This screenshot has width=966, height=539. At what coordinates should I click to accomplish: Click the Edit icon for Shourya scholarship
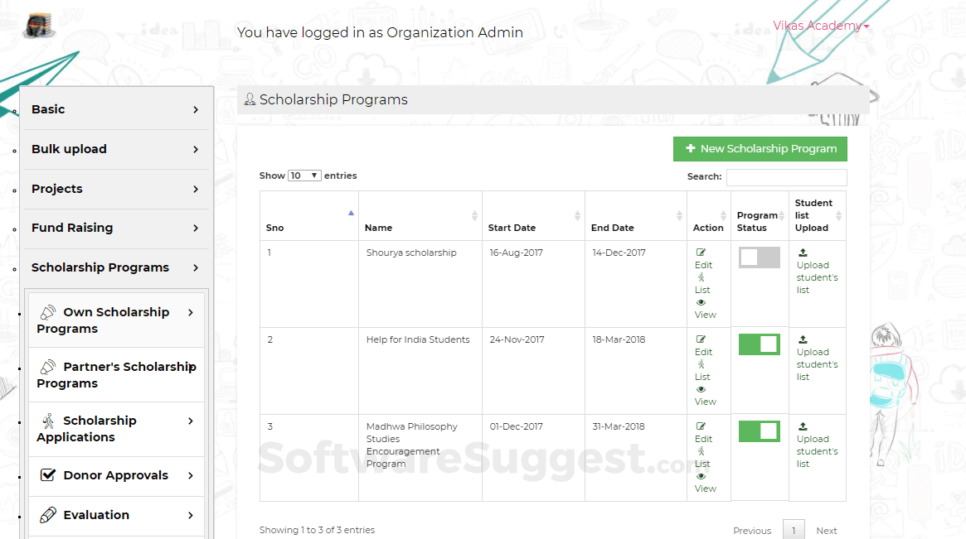(701, 253)
